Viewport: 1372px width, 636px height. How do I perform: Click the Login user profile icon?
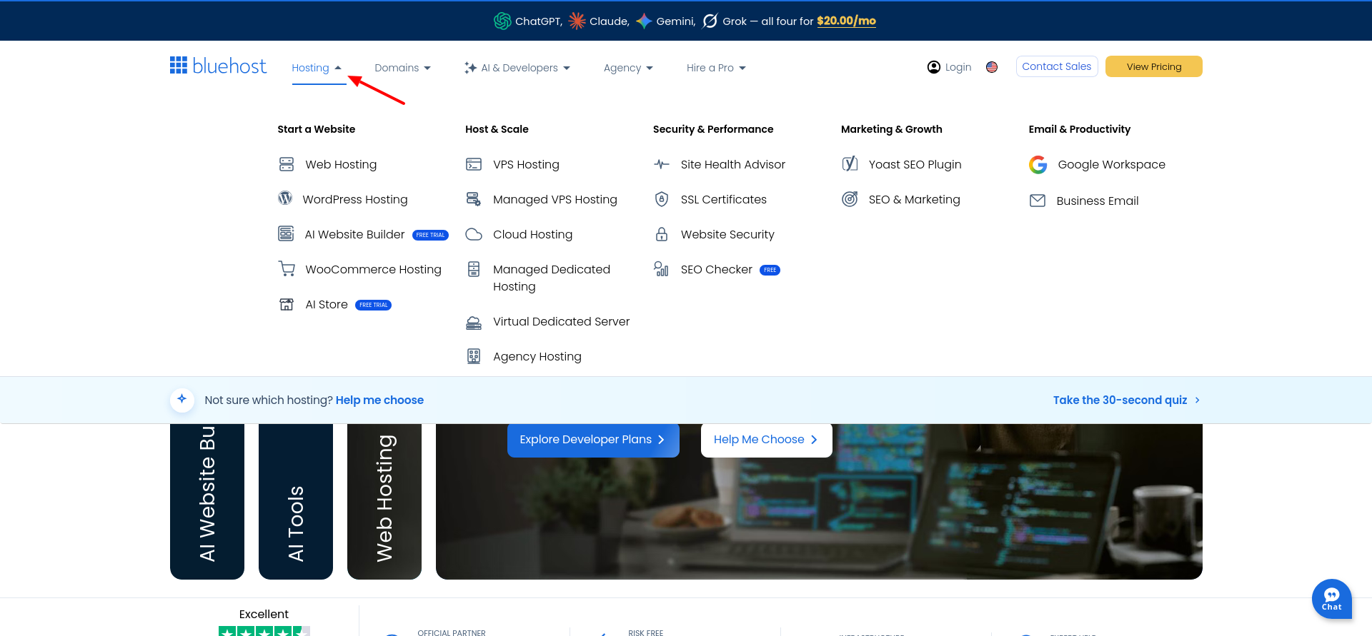pos(934,67)
